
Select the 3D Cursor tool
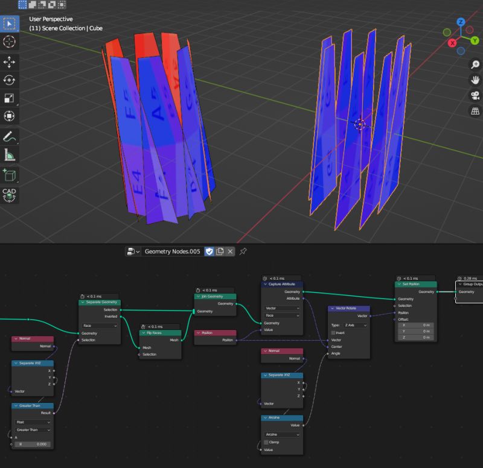click(x=9, y=41)
